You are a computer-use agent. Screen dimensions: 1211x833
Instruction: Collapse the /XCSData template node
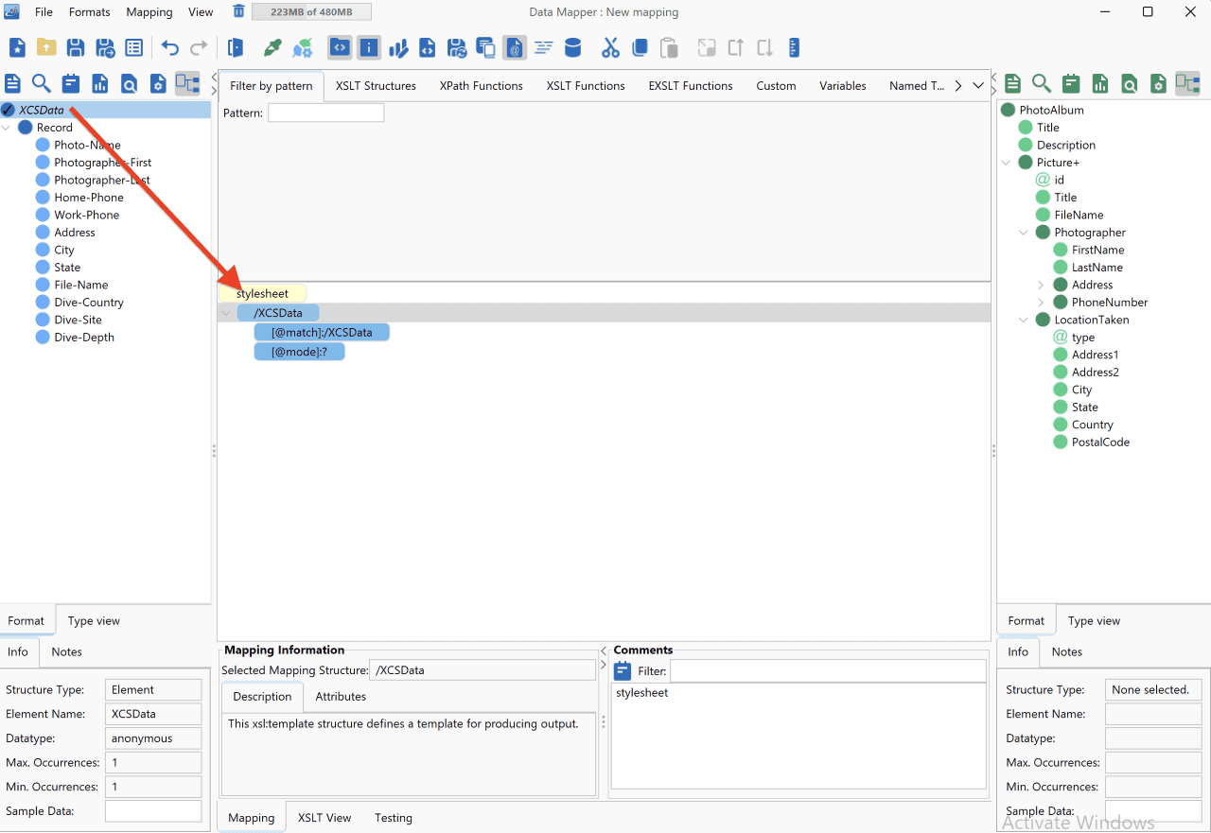tap(225, 313)
